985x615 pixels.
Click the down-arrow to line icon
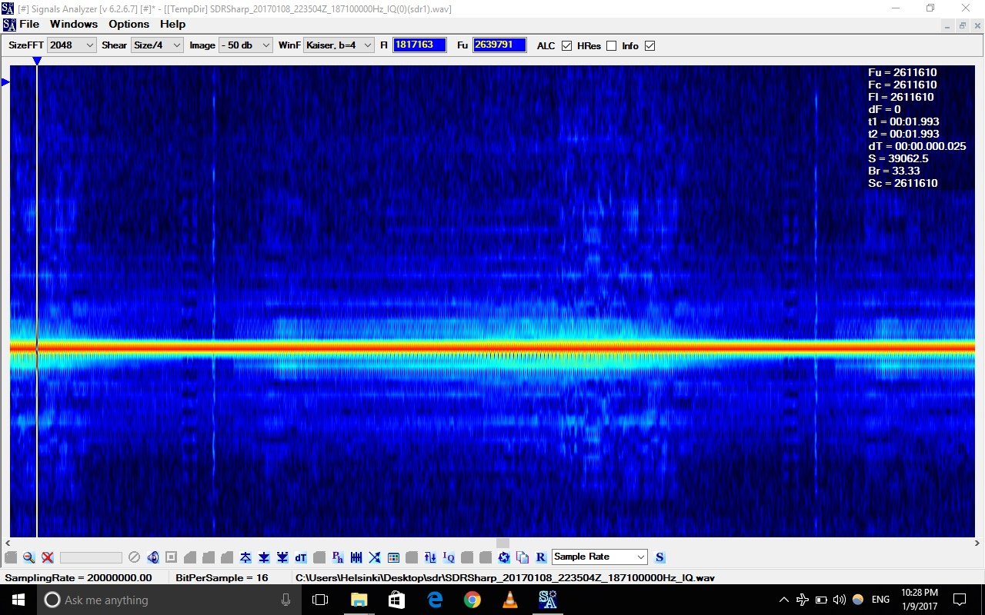pyautogui.click(x=264, y=557)
